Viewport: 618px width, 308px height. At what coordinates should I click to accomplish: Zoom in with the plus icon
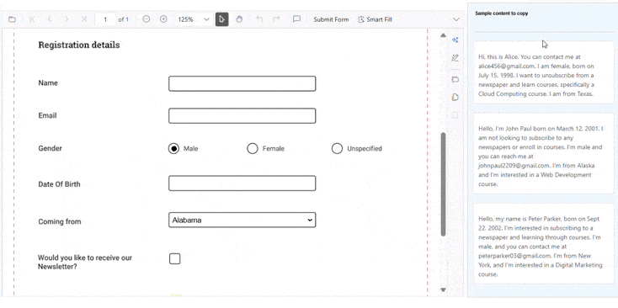click(163, 19)
